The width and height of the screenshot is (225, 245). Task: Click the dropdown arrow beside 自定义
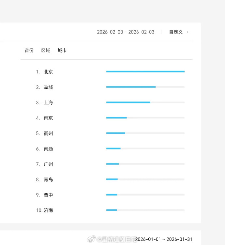[187, 32]
